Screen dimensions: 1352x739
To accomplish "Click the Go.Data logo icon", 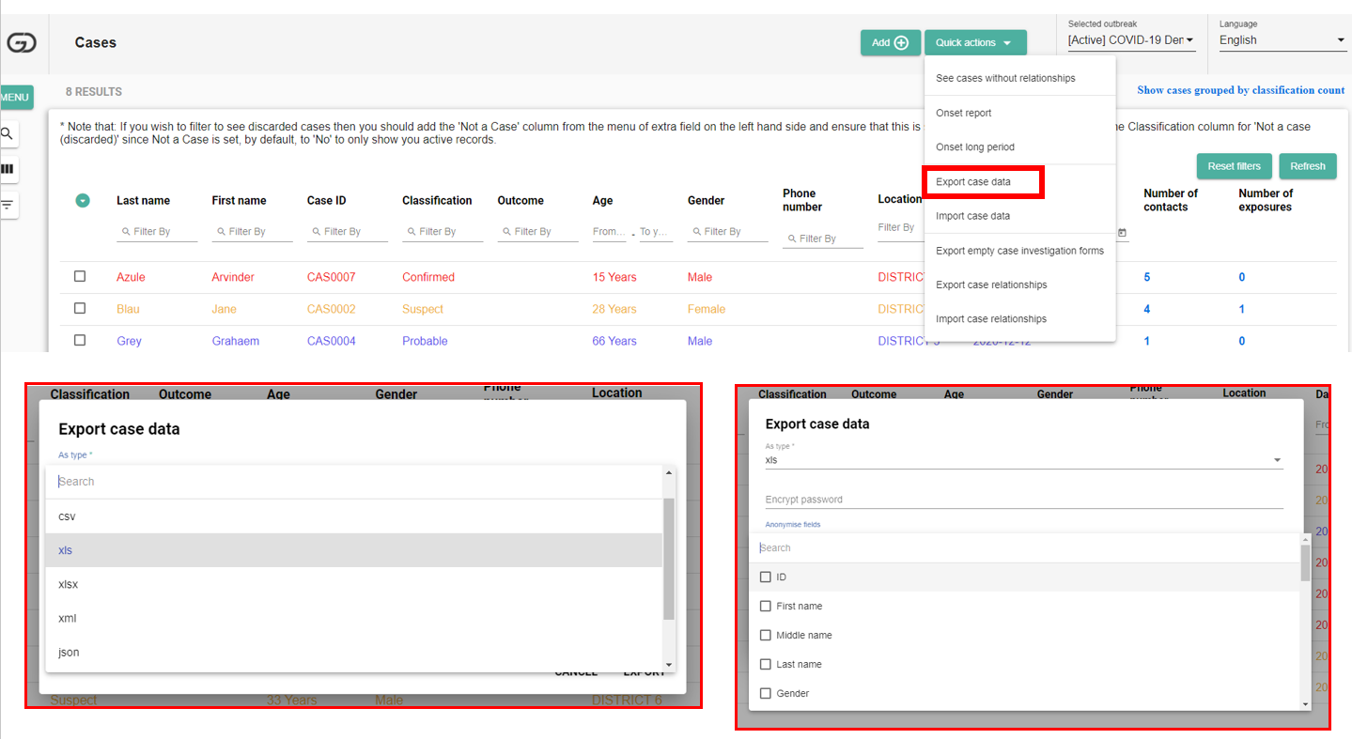I will (x=21, y=42).
